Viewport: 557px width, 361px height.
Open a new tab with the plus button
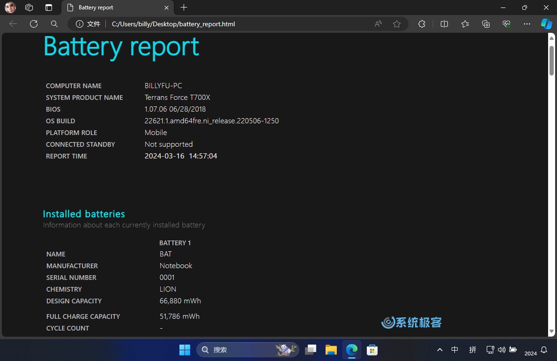184,8
